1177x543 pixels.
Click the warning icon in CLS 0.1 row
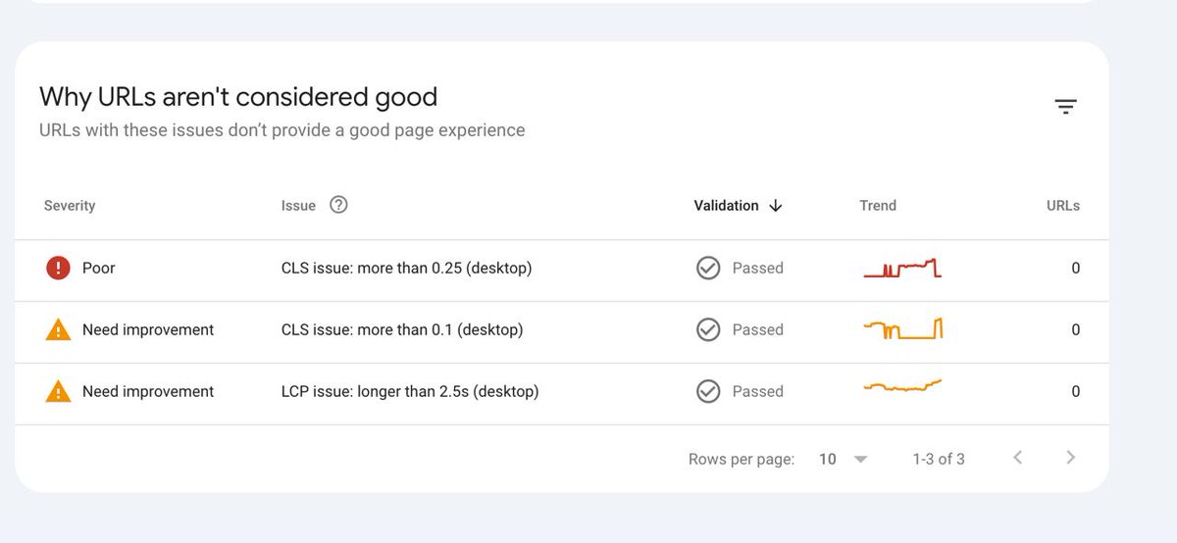point(58,330)
